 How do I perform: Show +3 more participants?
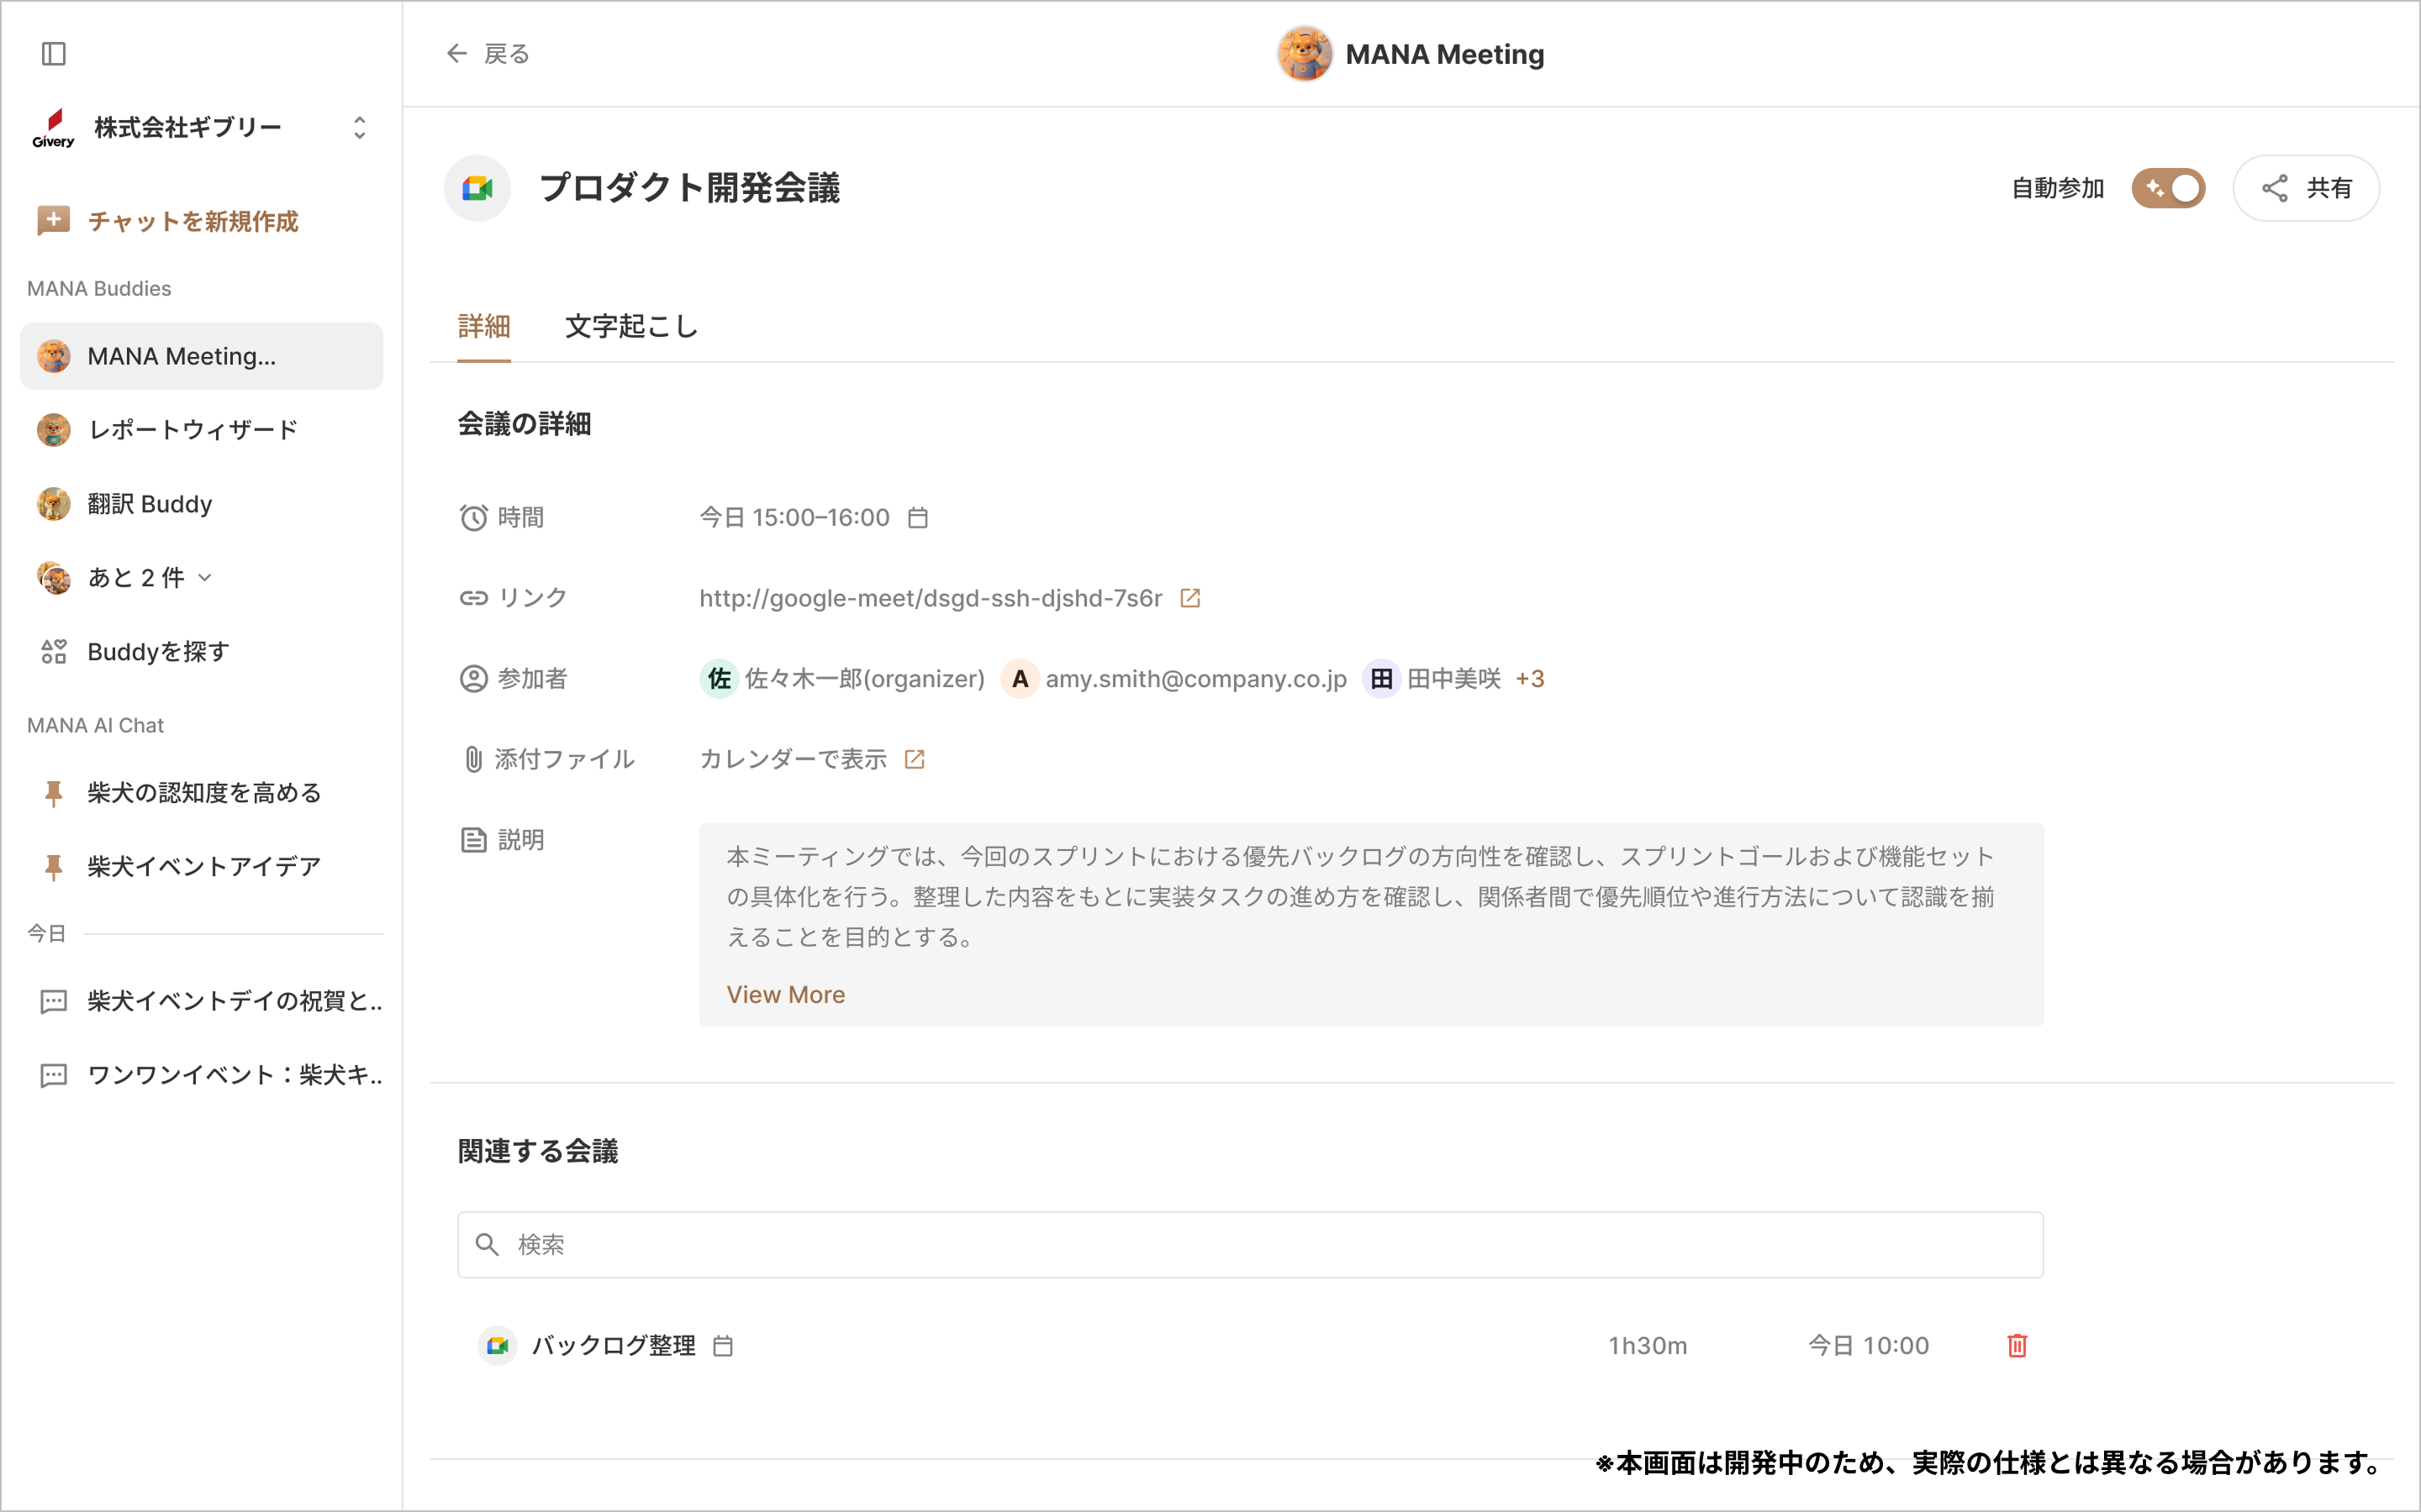pyautogui.click(x=1530, y=679)
